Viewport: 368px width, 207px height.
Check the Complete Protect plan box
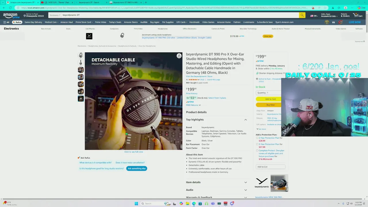click(257, 151)
